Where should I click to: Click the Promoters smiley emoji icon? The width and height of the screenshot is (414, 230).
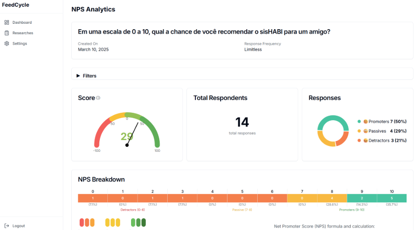[x=366, y=122]
